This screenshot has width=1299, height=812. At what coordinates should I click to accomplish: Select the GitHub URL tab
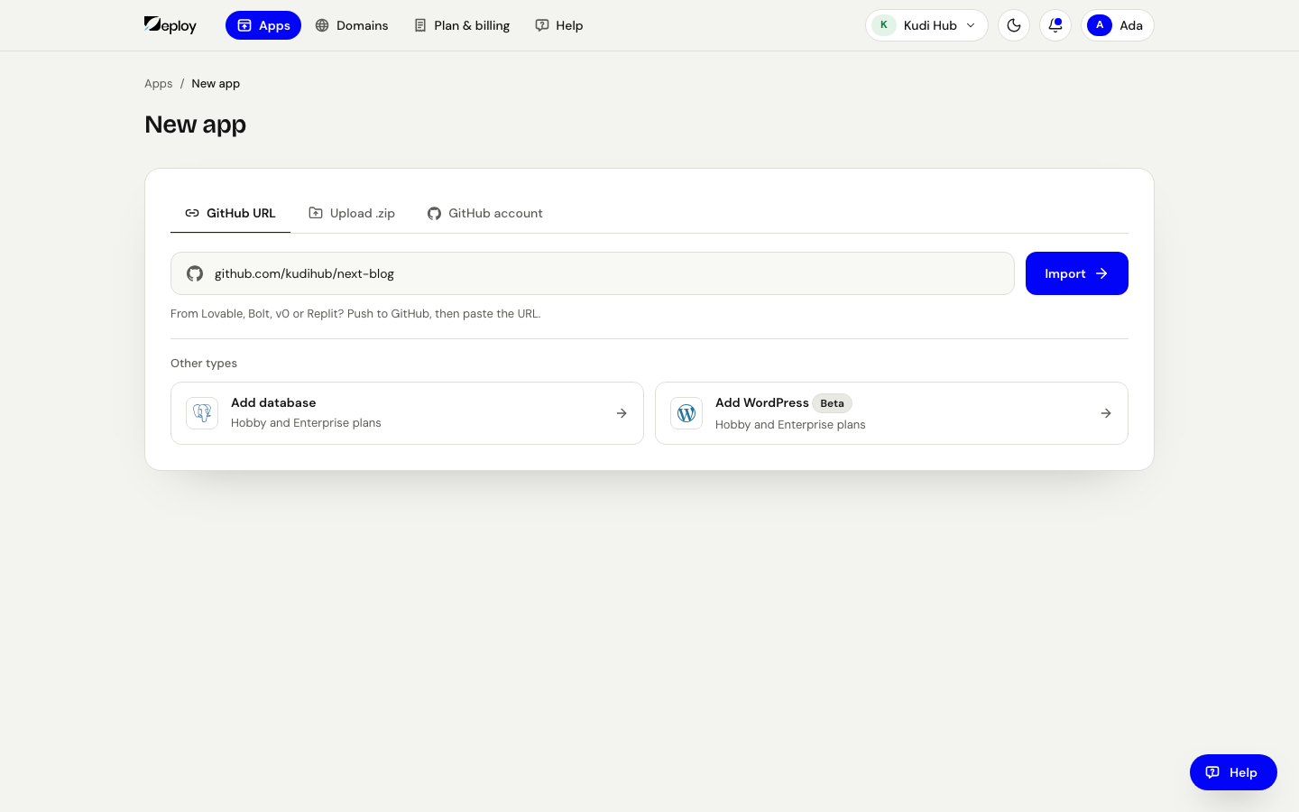coord(230,213)
